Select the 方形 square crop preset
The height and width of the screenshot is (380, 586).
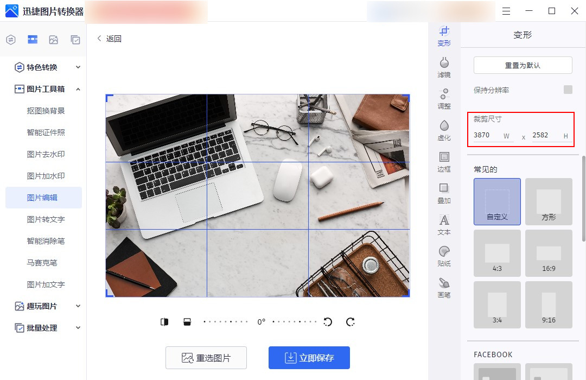pyautogui.click(x=548, y=201)
